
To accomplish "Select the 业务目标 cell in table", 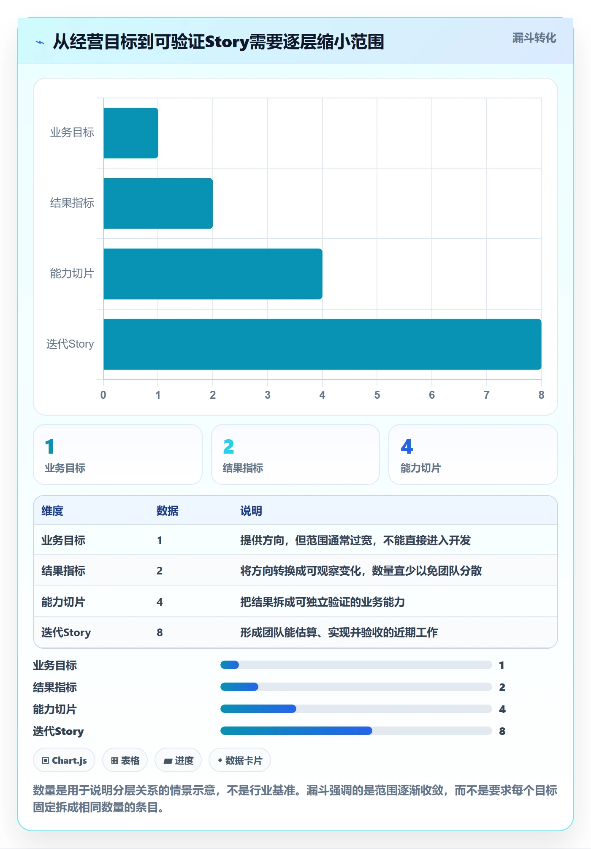I will click(x=63, y=540).
